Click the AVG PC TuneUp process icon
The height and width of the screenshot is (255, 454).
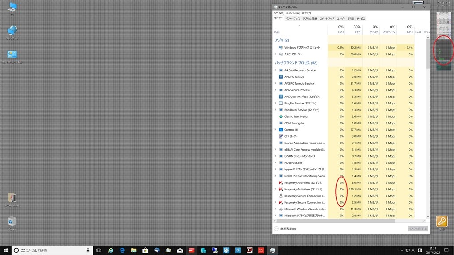click(281, 77)
